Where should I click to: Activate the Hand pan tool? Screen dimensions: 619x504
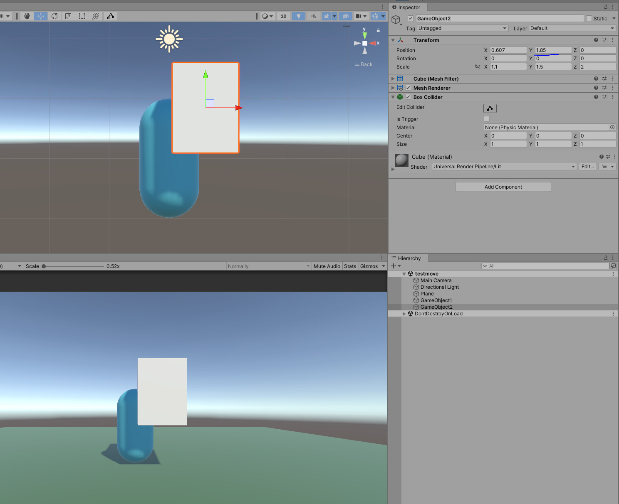pyautogui.click(x=27, y=16)
